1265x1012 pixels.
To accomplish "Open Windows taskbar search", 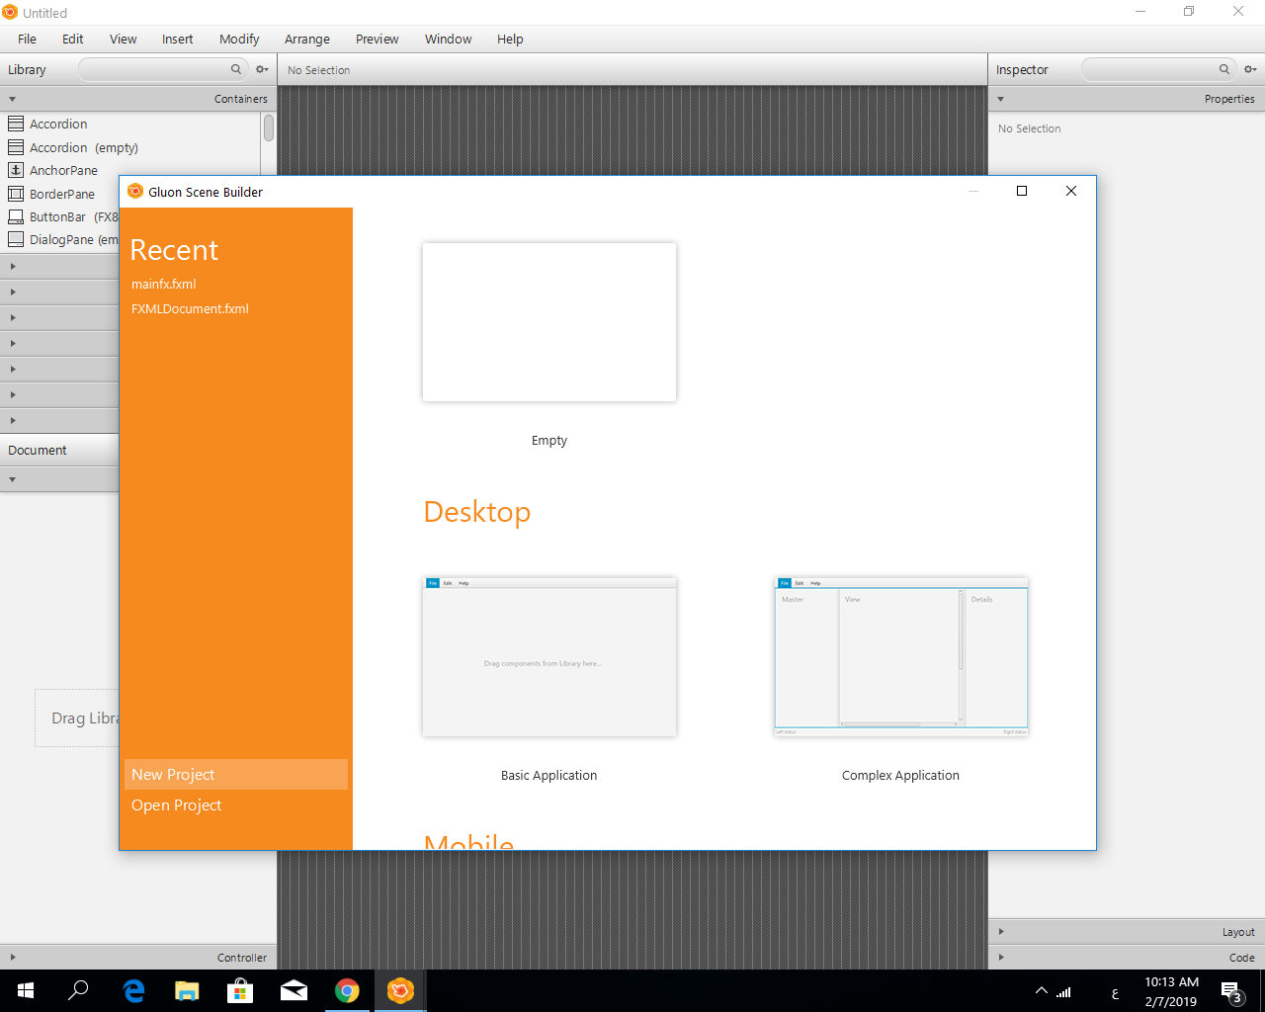I will tap(79, 990).
